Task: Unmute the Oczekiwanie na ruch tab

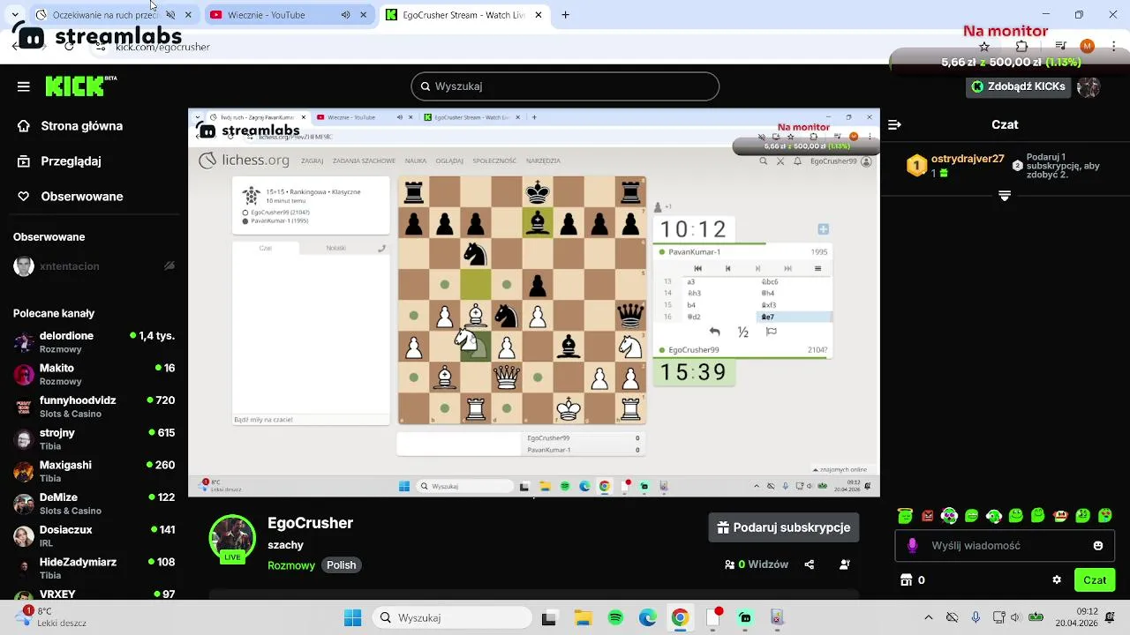Action: pos(170,15)
